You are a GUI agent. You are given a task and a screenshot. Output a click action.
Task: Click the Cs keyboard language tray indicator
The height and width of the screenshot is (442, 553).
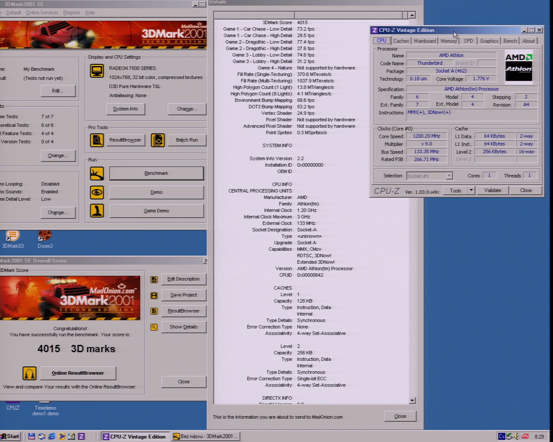(x=502, y=436)
